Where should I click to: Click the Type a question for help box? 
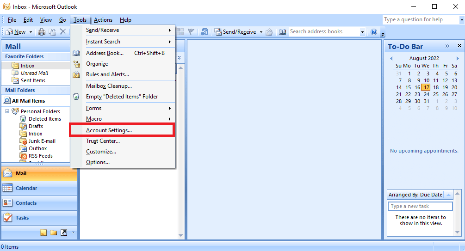pos(421,19)
